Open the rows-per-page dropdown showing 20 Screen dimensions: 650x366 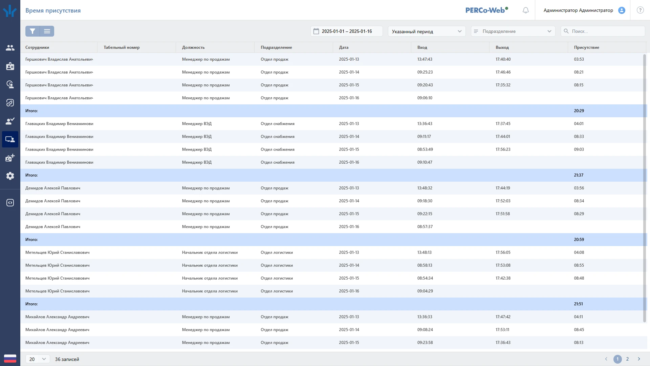(x=38, y=359)
